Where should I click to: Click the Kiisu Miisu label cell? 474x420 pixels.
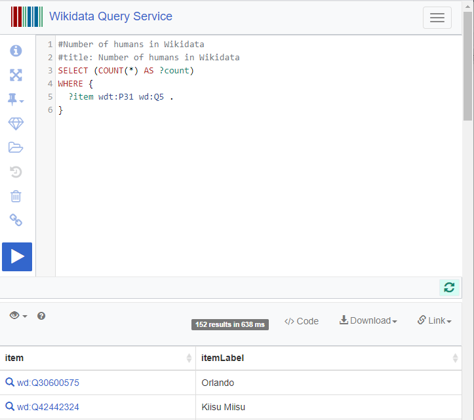click(328, 407)
